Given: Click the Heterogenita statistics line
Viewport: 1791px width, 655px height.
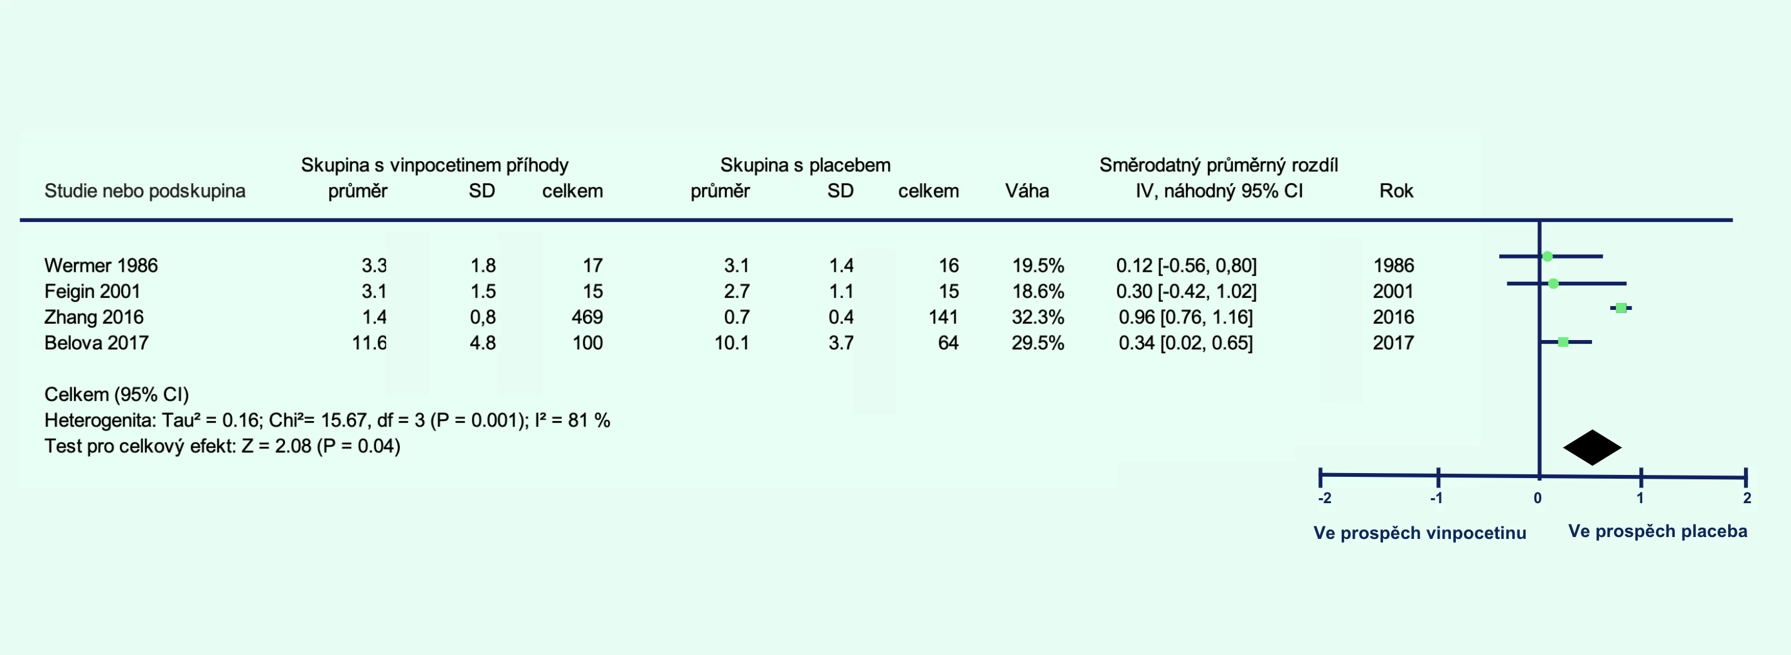Looking at the screenshot, I should click(327, 421).
